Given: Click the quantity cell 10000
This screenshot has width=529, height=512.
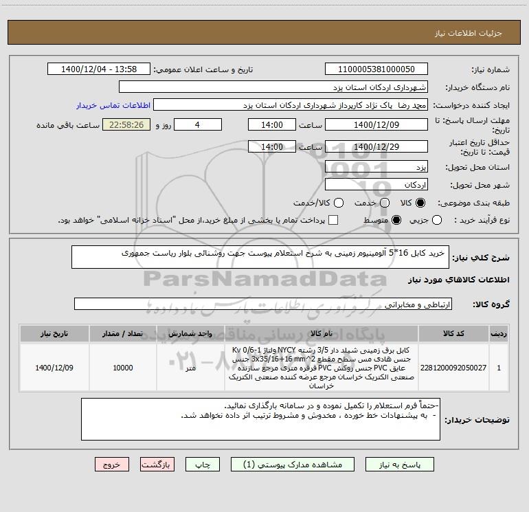Looking at the screenshot, I should click(123, 368).
